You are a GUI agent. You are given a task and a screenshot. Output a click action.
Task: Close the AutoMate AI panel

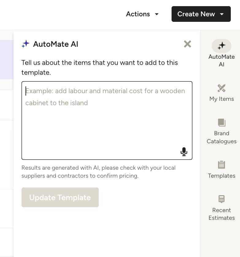pos(187,44)
